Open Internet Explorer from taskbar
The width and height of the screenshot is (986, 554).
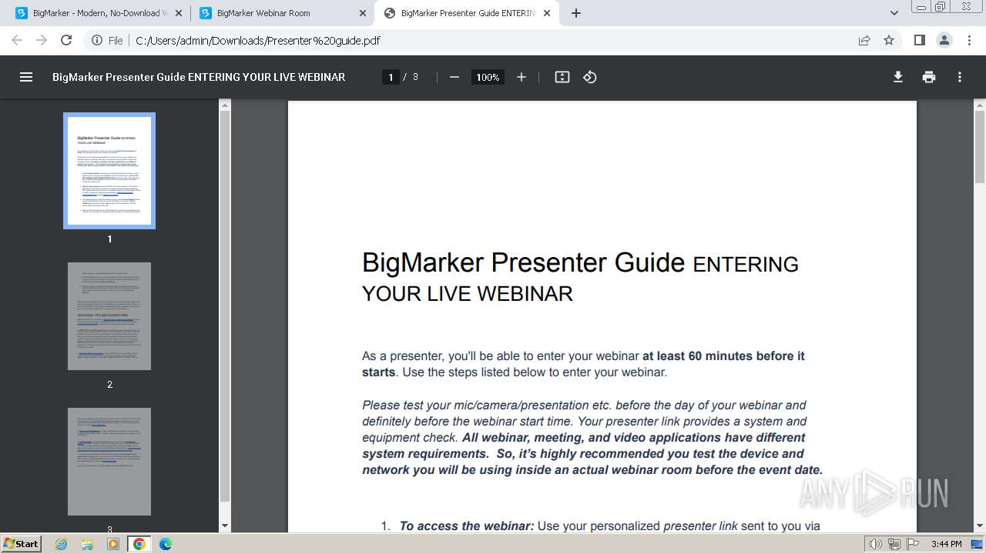coord(61,544)
